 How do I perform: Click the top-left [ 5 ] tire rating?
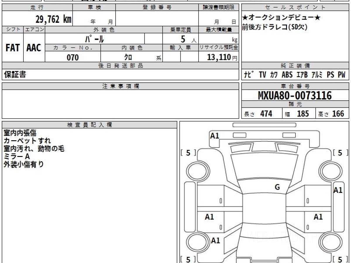[x=188, y=153]
